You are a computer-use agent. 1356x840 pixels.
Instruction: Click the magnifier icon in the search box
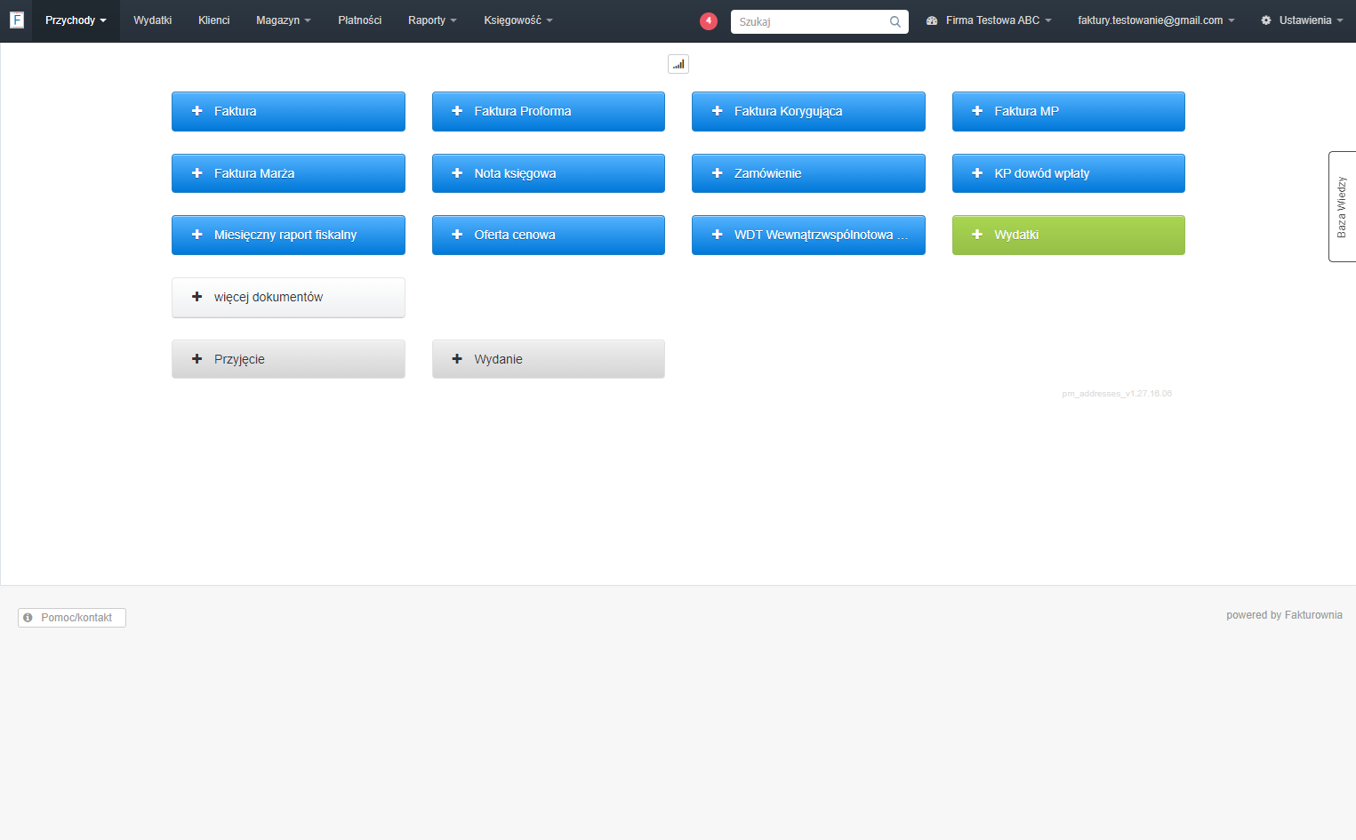pyautogui.click(x=895, y=21)
